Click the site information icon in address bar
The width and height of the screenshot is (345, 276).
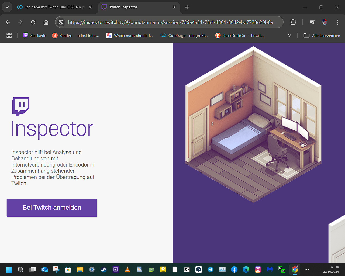point(61,22)
